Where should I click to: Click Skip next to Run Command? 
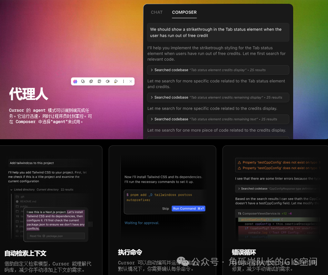tap(166, 208)
